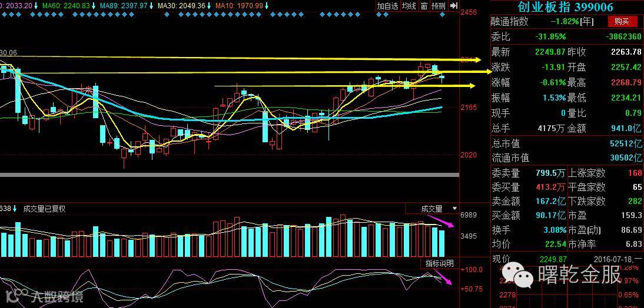Click the [年] period selector

click(x=587, y=22)
